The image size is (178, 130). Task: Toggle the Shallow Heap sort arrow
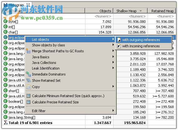140,11
